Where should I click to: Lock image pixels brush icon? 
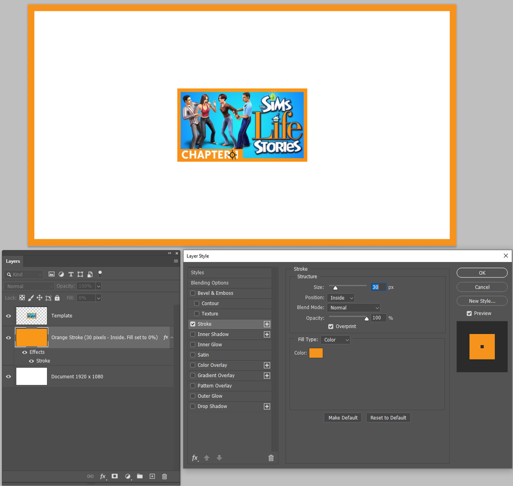coord(31,298)
